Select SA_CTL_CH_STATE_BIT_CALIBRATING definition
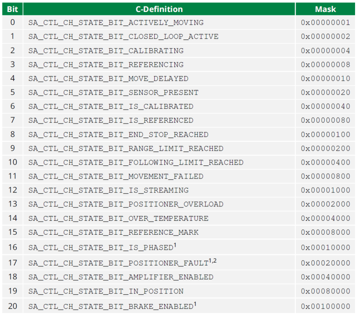Image resolution: width=357 pixels, height=315 pixels. pos(106,50)
